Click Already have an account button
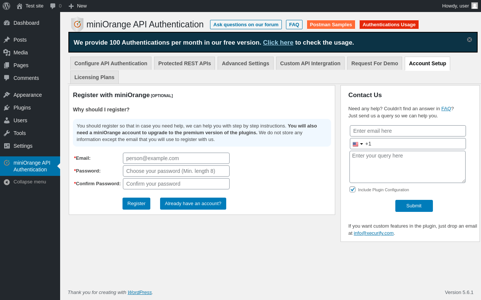Screen dimensions: 481x300 coord(193,204)
